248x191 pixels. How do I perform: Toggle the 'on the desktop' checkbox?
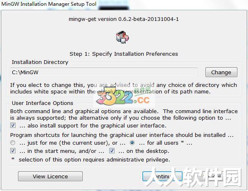tap(112, 150)
